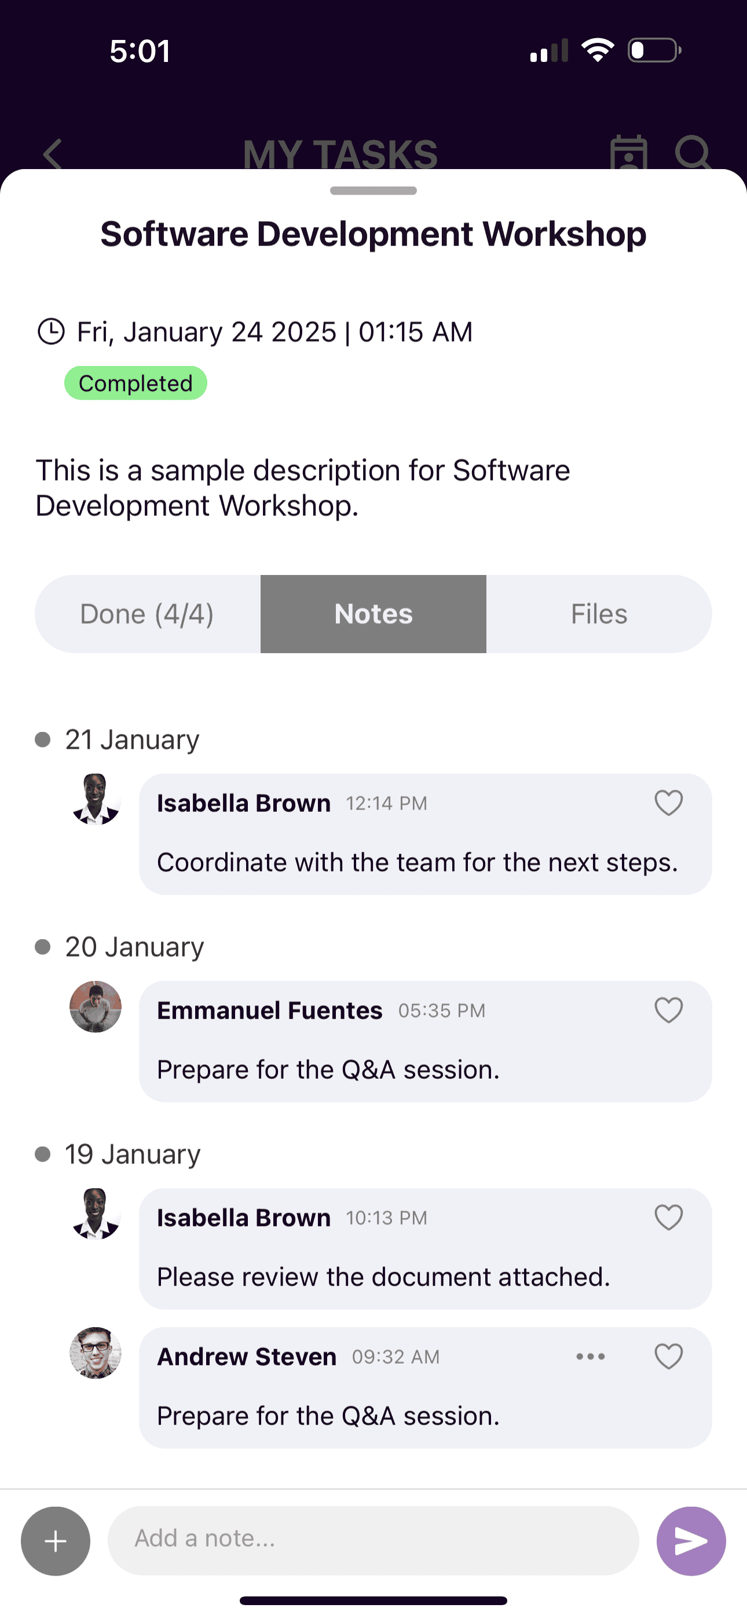Tap the plus attachment button
This screenshot has width=747, height=1619.
pos(56,1540)
